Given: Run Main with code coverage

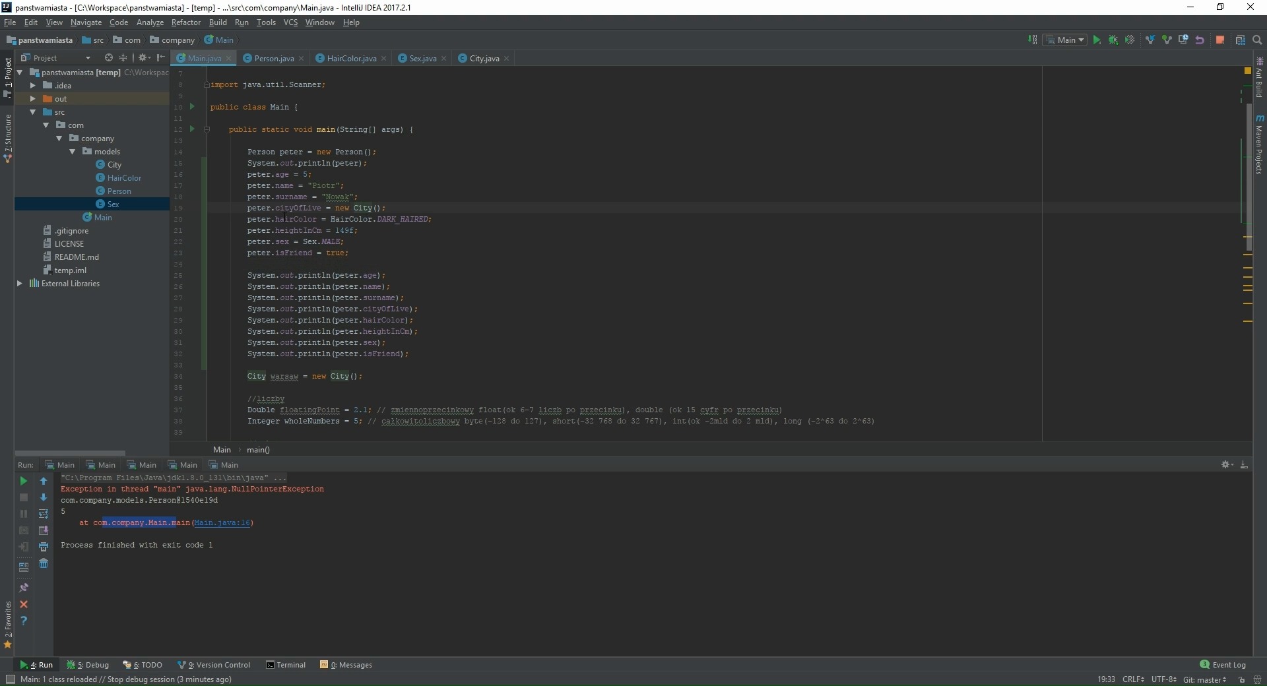Looking at the screenshot, I should (1130, 40).
